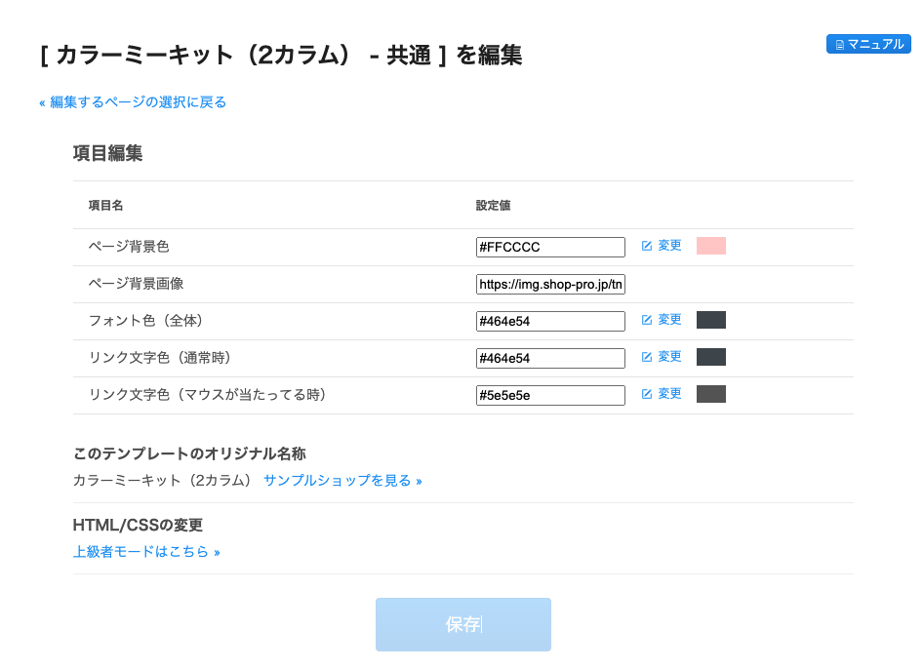Open 上級者モードはこちら advanced mode link
The width and height of the screenshot is (924, 669).
[x=146, y=551]
